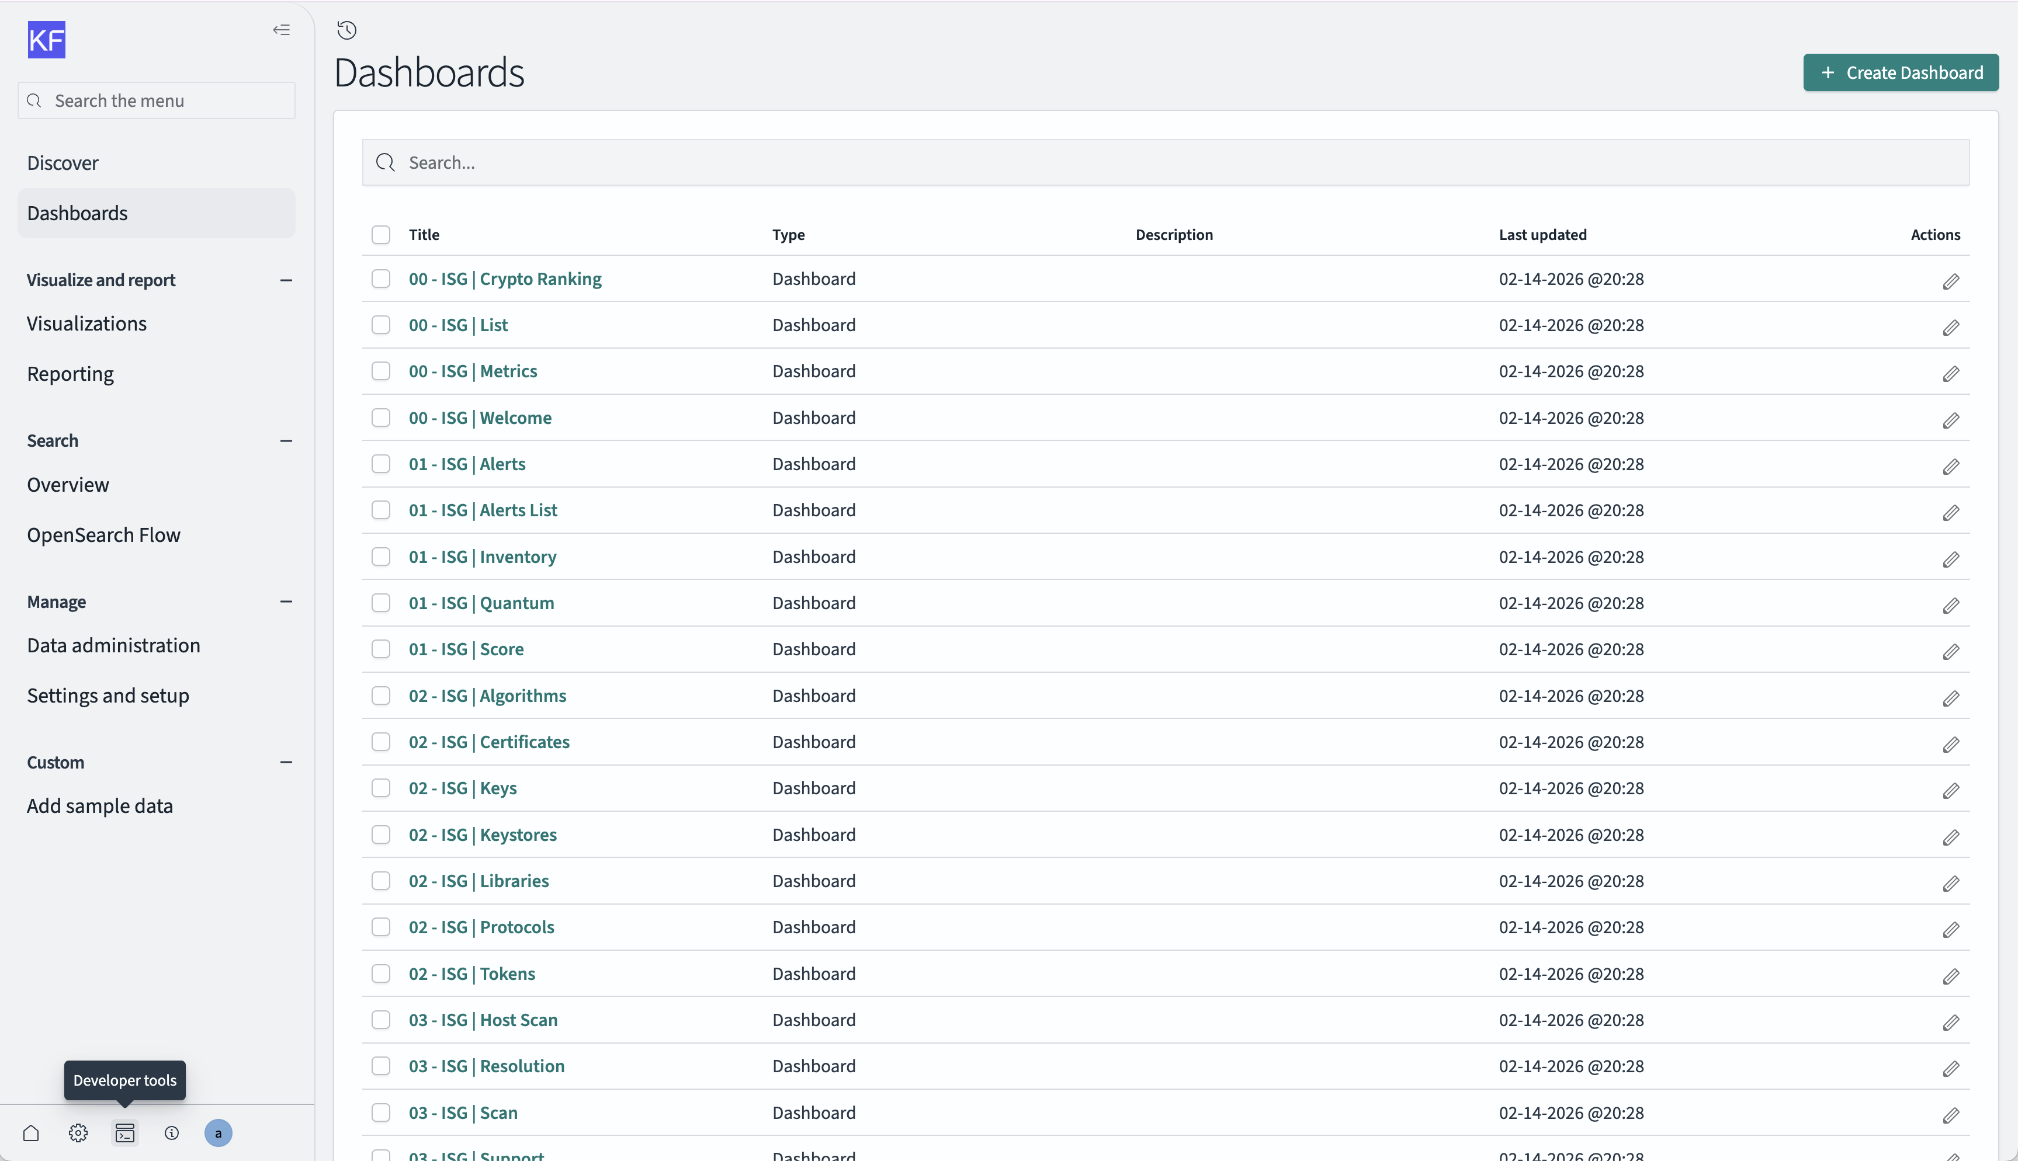Check the 00 - ISG | Metrics row

click(x=380, y=371)
